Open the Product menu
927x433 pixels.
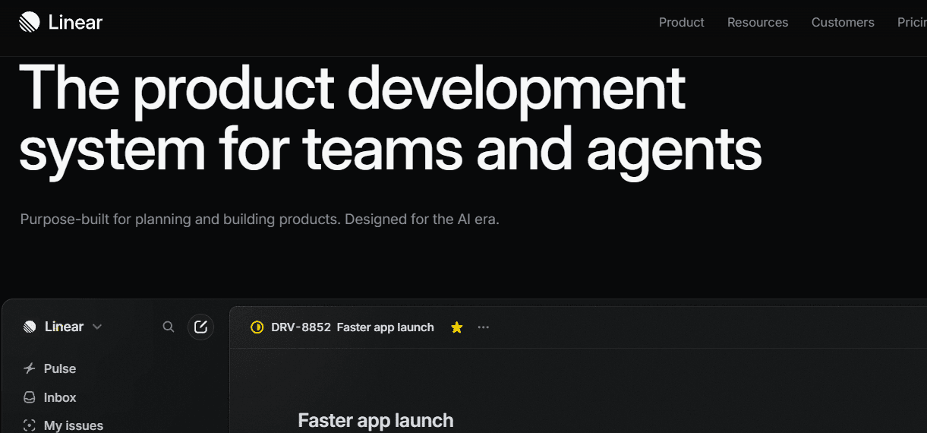click(x=681, y=22)
